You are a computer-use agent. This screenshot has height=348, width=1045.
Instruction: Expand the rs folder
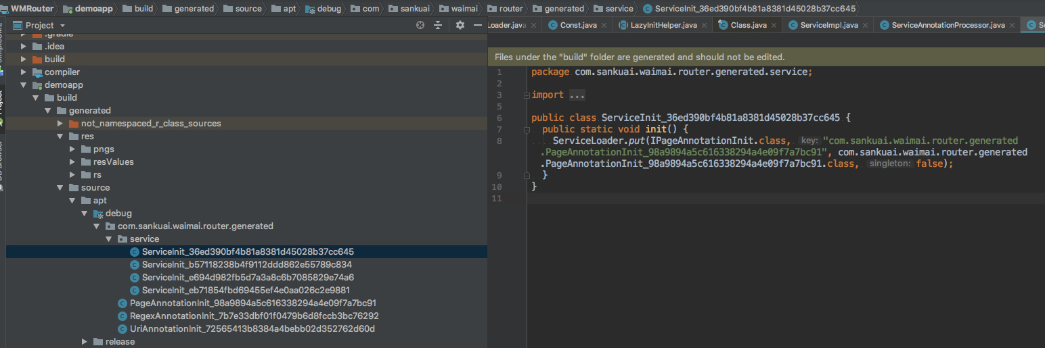tap(72, 174)
